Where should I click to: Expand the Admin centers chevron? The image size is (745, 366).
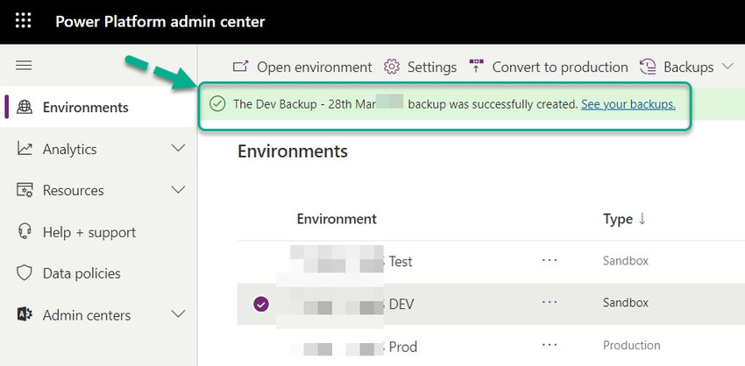pyautogui.click(x=178, y=315)
